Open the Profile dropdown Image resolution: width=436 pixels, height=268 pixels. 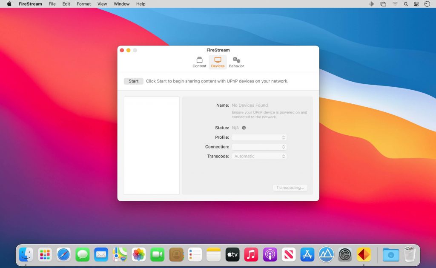(259, 137)
